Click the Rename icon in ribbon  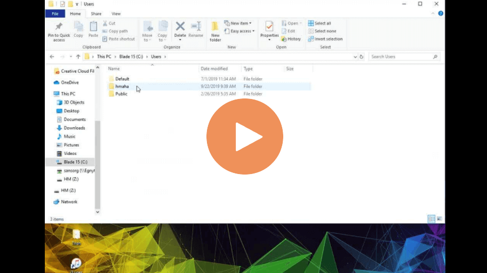(x=196, y=29)
